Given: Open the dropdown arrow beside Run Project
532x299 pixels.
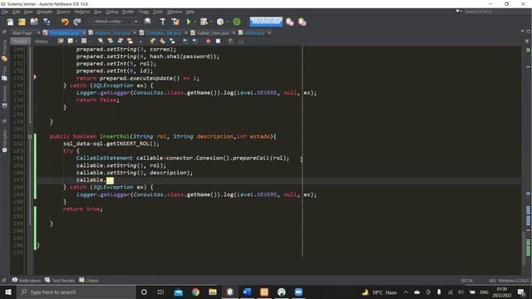Looking at the screenshot, I should coord(195,22).
